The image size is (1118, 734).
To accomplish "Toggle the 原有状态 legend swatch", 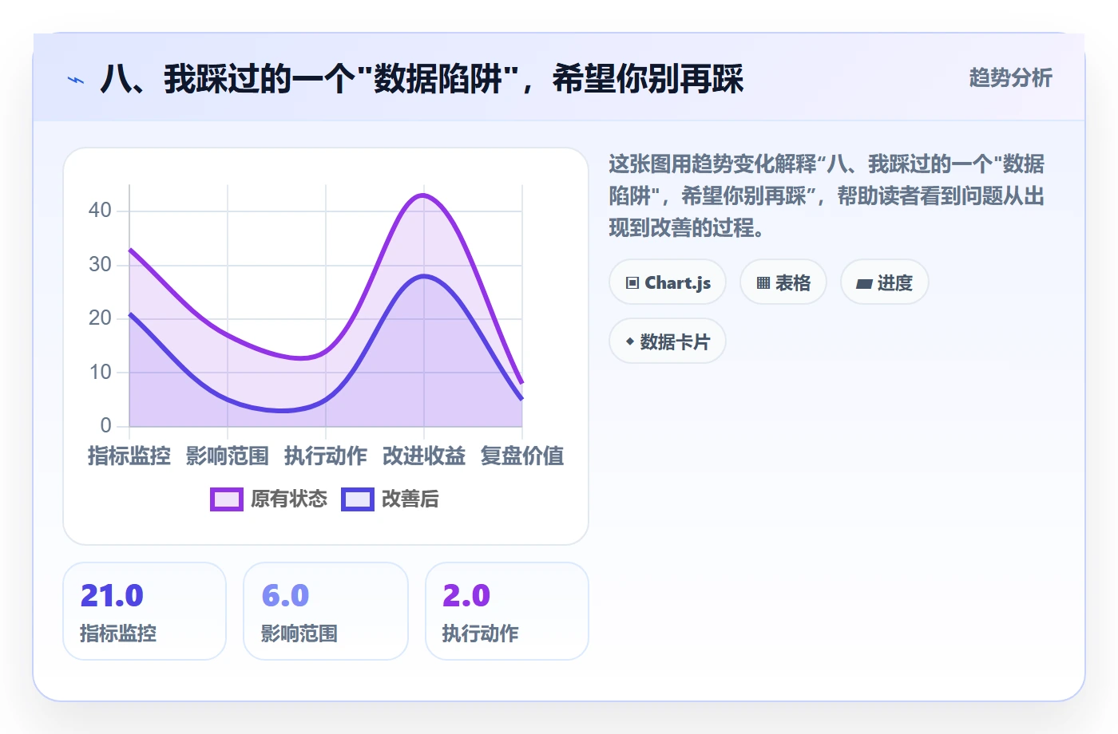I will pyautogui.click(x=227, y=499).
